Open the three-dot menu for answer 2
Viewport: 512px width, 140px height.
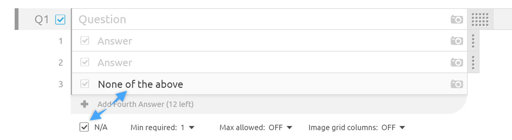coord(473,62)
